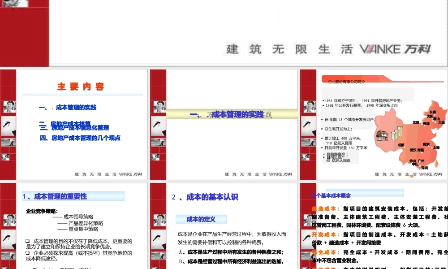This screenshot has height=269, width=448.
Task: Click the house icon on the China map
Action: 382,135
